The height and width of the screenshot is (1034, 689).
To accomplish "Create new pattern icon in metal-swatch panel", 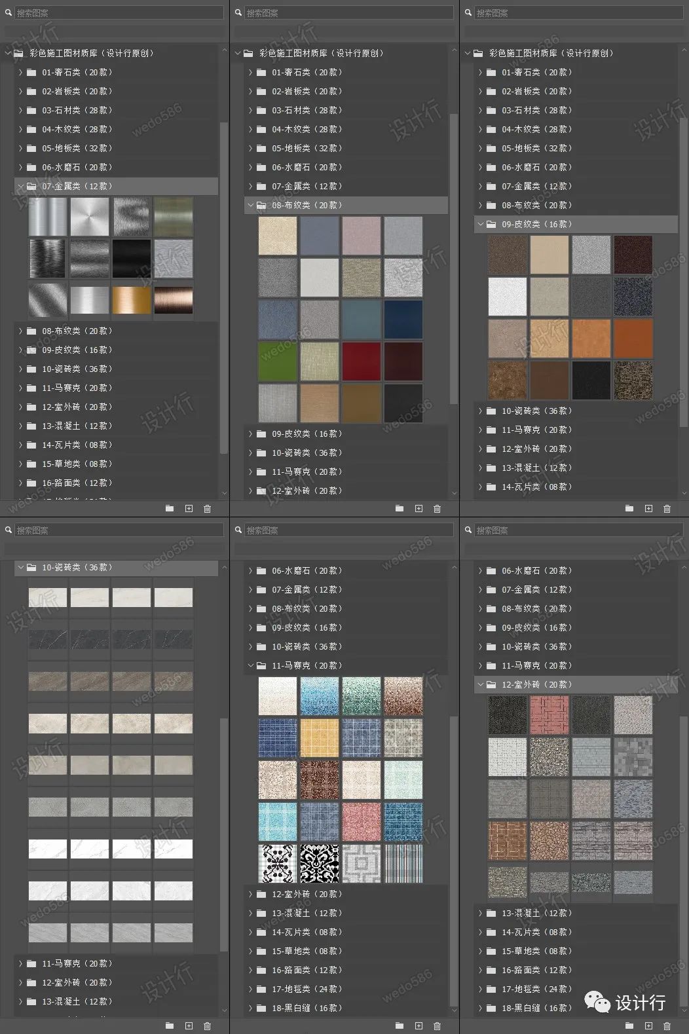I will (189, 508).
